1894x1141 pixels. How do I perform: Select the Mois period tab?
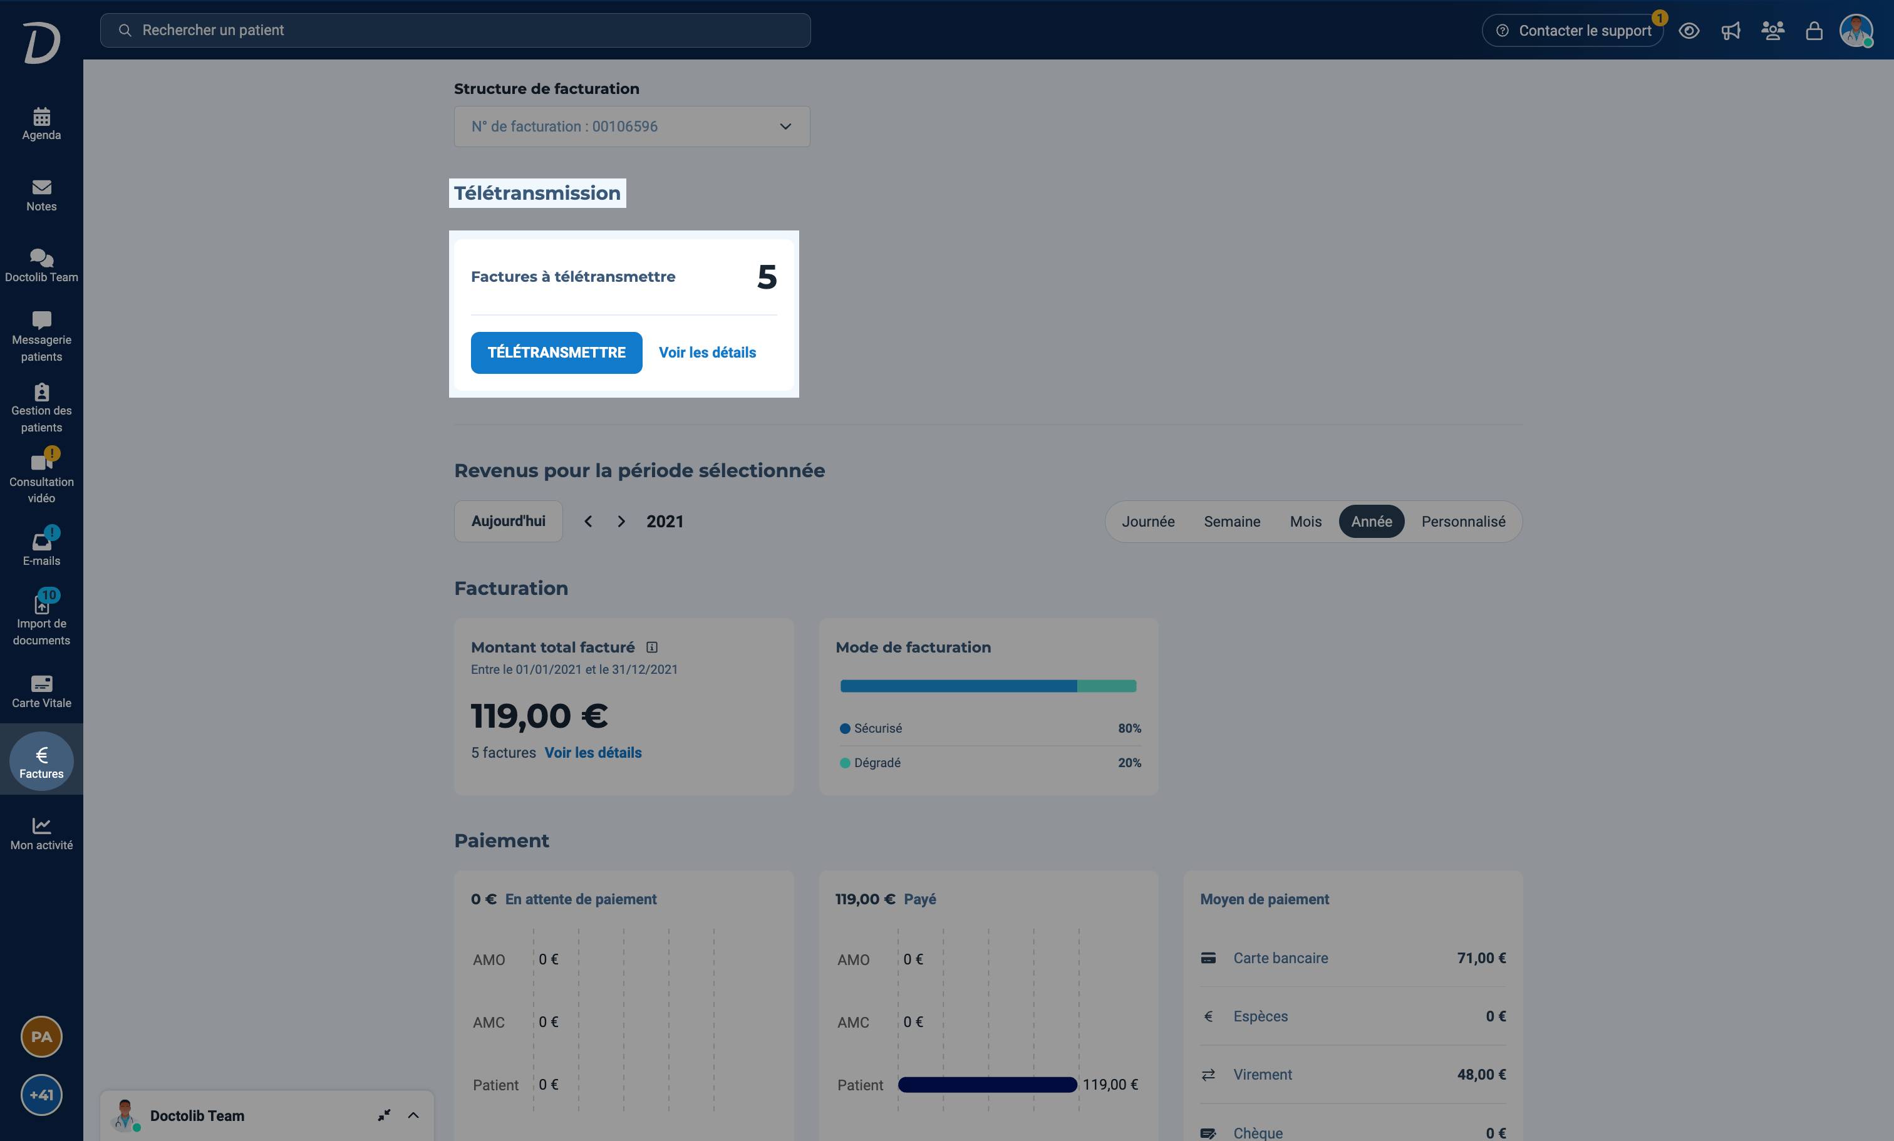(x=1305, y=521)
